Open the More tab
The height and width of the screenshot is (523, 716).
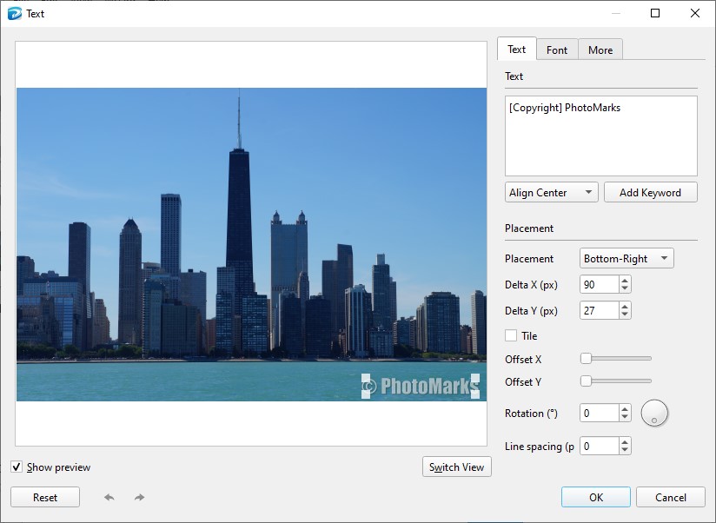(600, 50)
